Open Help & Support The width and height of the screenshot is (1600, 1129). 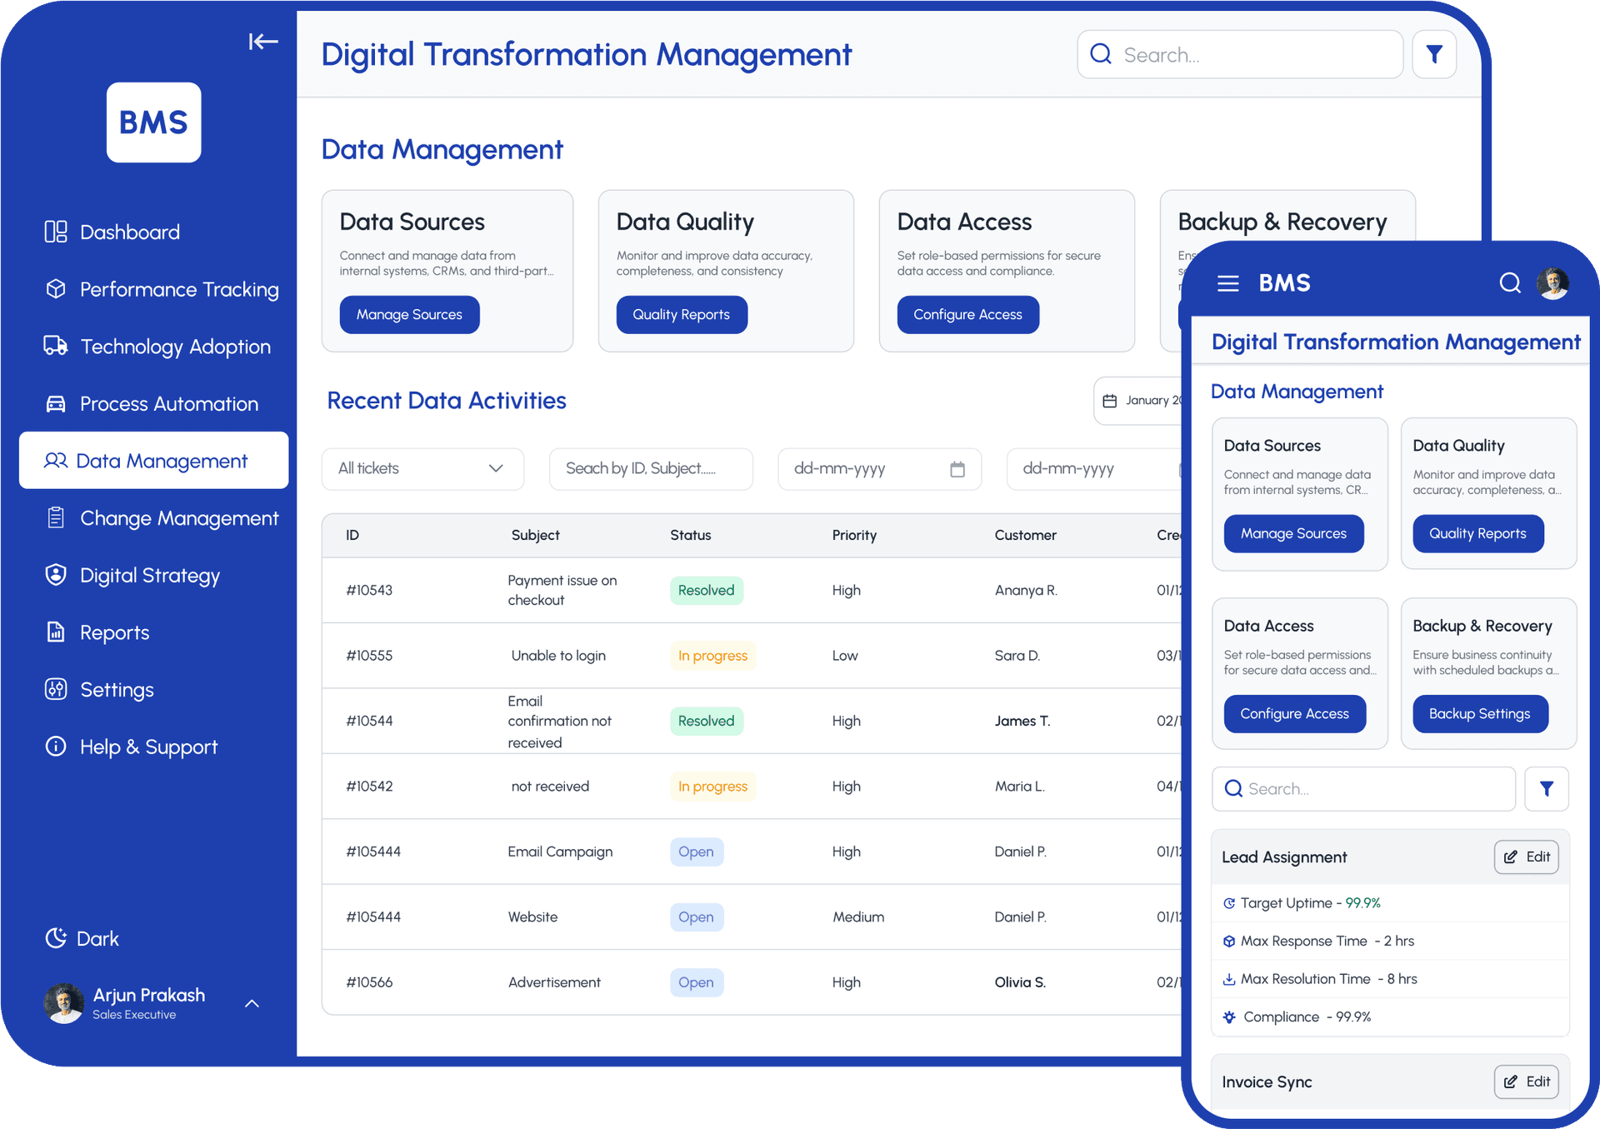pyautogui.click(x=148, y=747)
